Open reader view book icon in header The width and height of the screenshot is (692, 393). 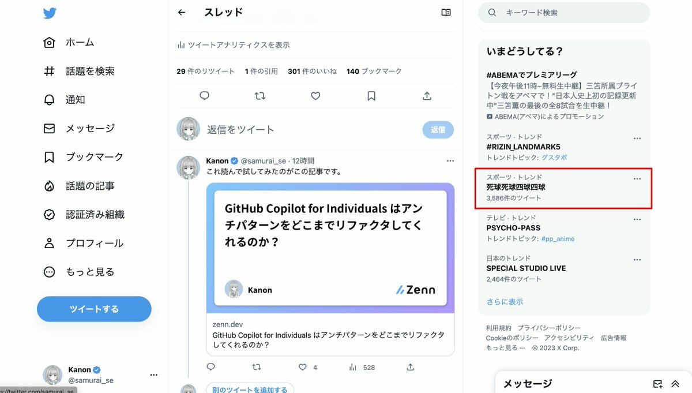(x=446, y=12)
